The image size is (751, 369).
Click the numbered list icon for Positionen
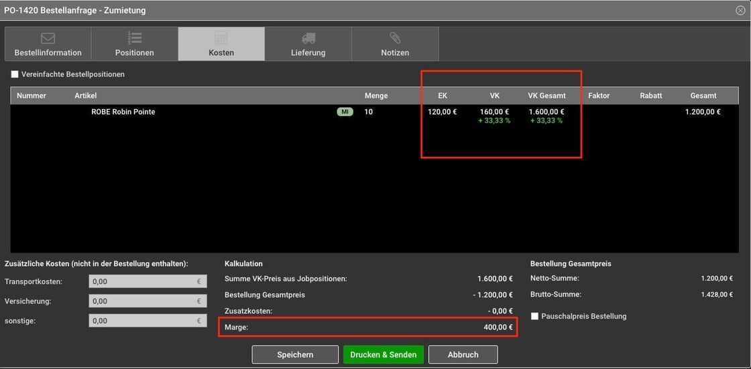coord(134,38)
